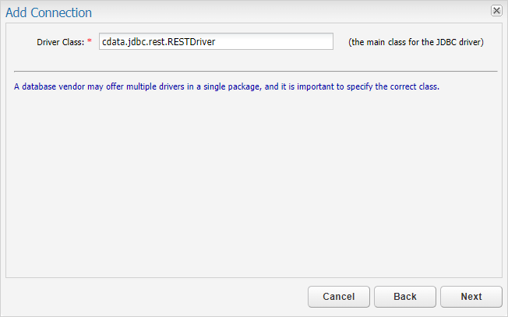Click the word RESTDriver in the field
This screenshot has height=317, width=508.
(192, 42)
